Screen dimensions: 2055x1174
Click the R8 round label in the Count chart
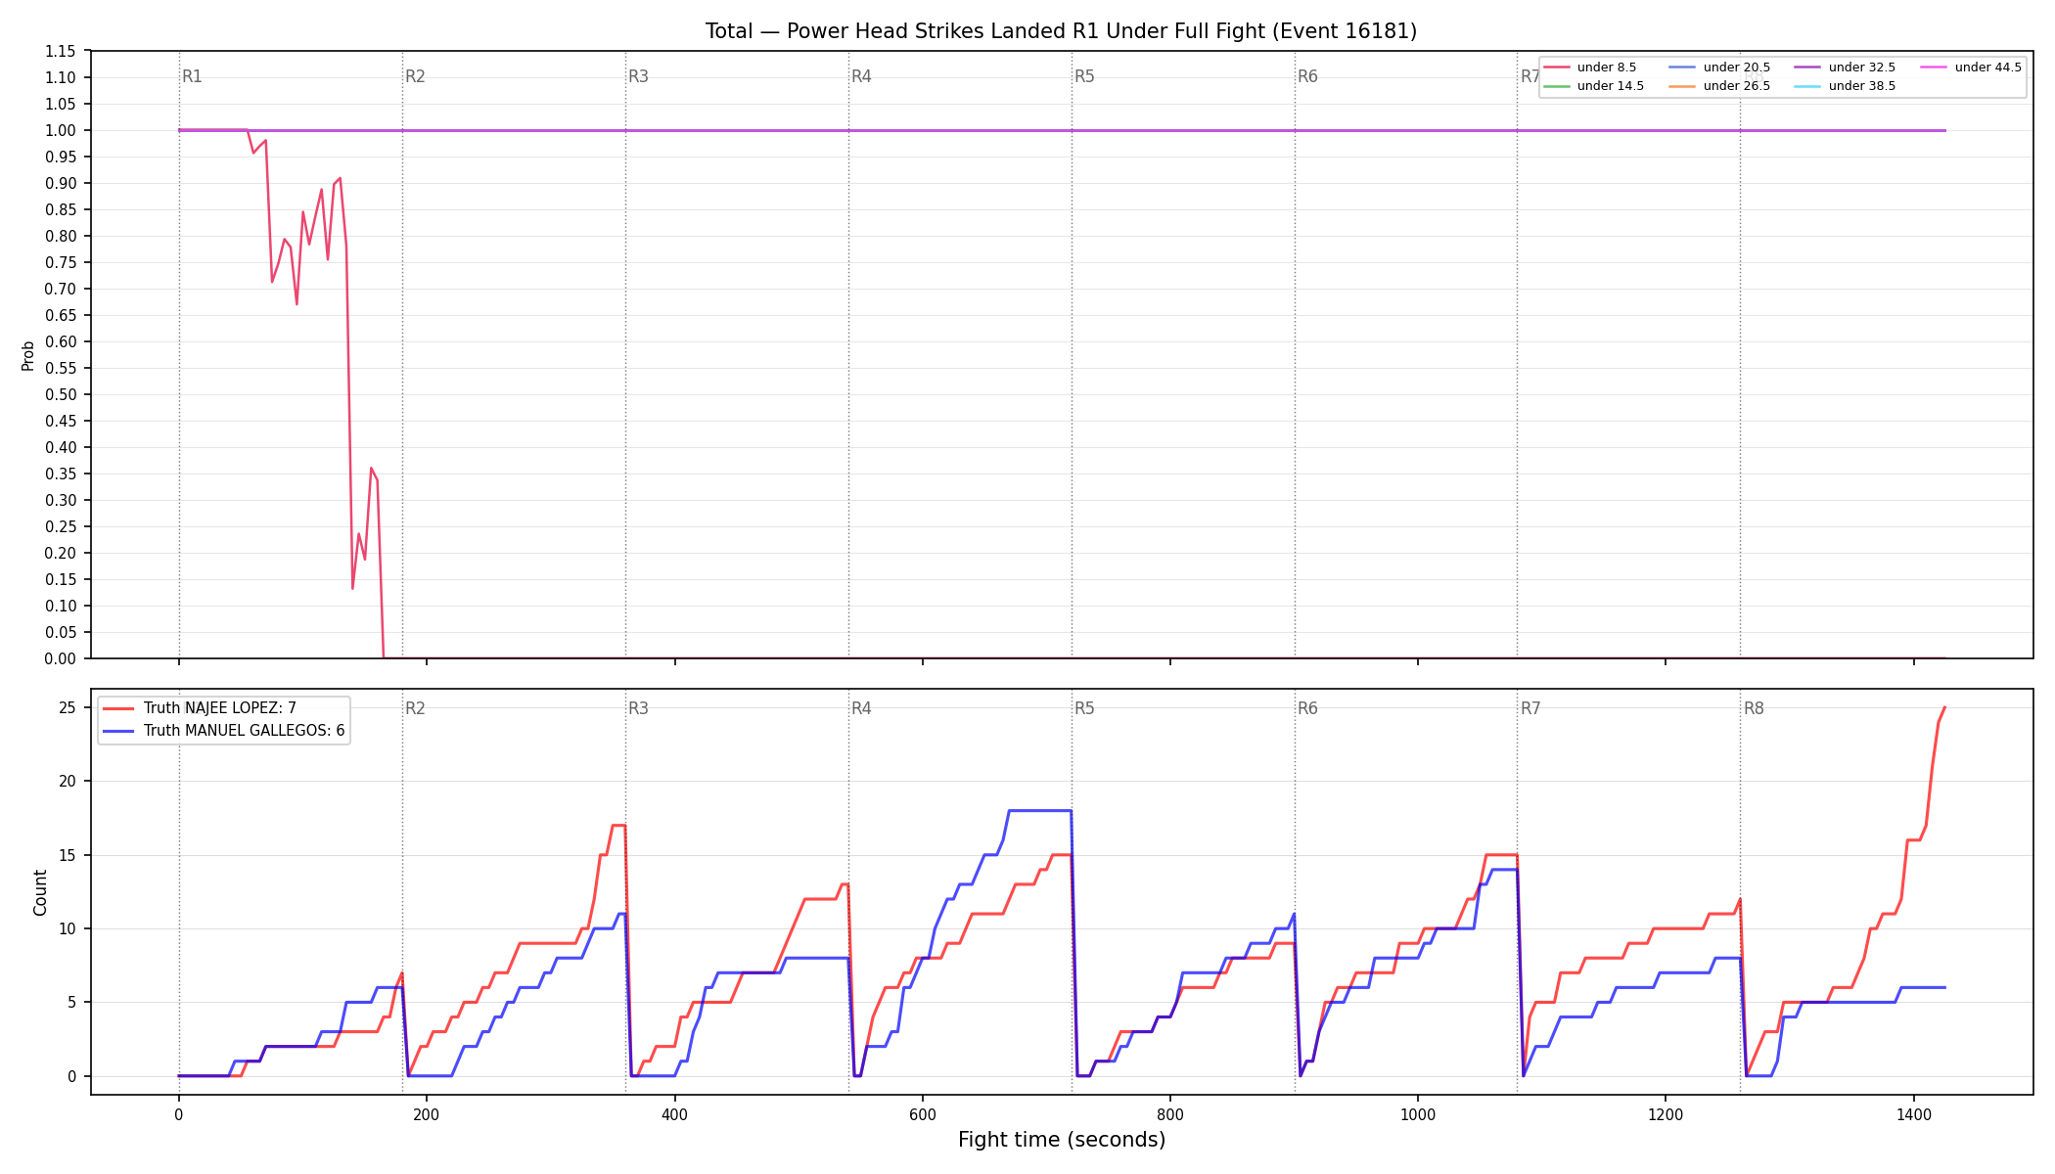pyautogui.click(x=1754, y=708)
